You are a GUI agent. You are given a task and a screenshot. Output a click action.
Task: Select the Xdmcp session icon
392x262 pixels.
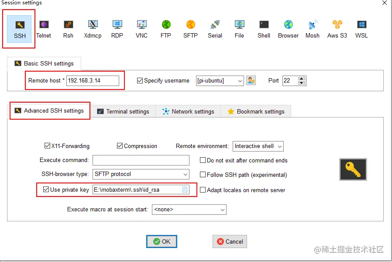point(93,29)
